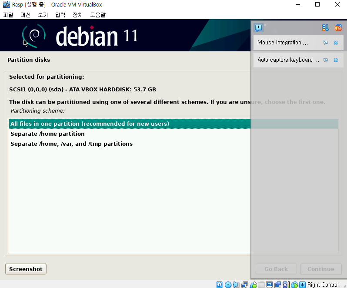Select All files in one partition option
This screenshot has height=288, width=347.
173,124
